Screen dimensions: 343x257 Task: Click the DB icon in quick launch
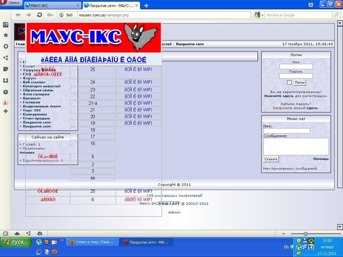39,252
